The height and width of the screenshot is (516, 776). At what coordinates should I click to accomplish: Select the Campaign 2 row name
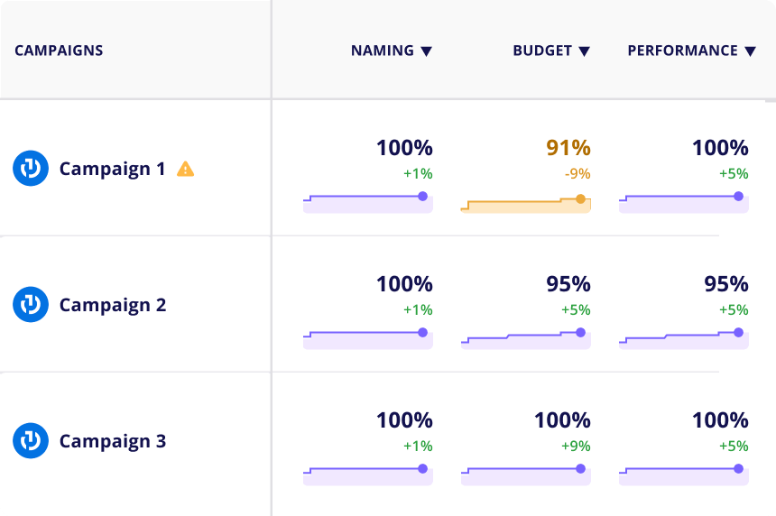pos(112,305)
